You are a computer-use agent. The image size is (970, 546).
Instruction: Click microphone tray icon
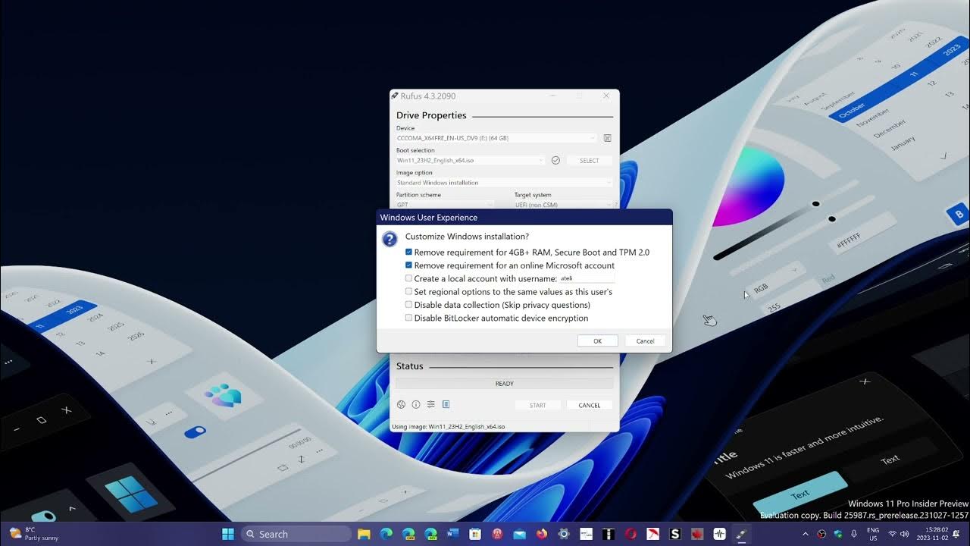854,534
